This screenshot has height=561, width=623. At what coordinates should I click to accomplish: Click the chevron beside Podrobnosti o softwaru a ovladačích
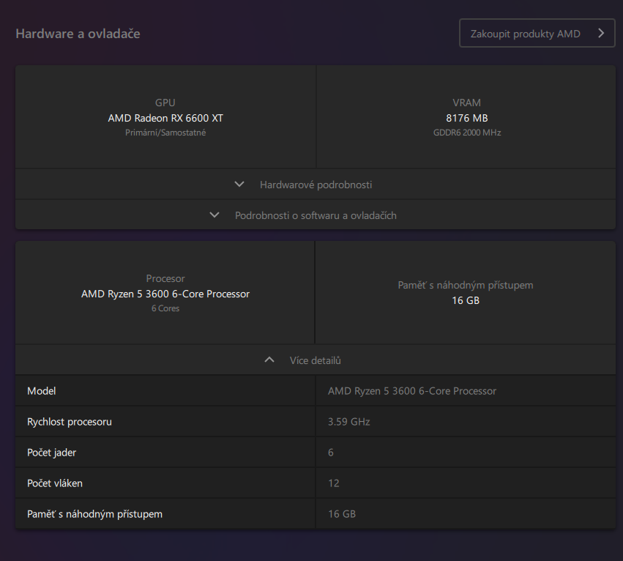point(214,215)
